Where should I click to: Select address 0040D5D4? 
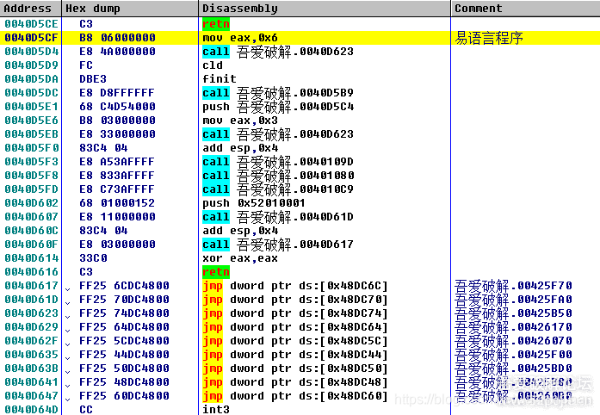(31, 52)
